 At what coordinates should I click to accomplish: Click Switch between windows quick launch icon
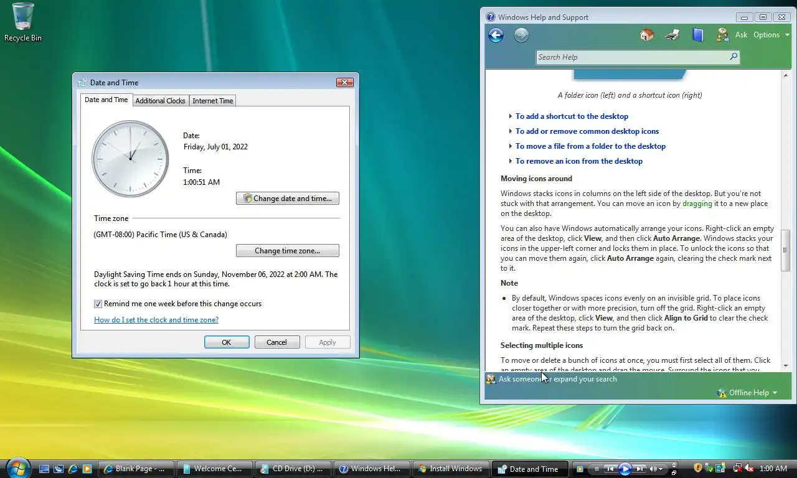[x=59, y=469]
